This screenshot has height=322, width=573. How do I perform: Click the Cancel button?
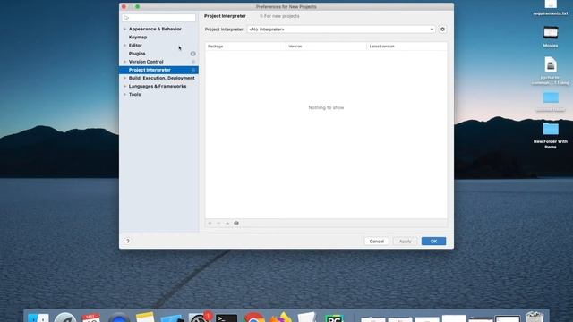click(x=376, y=241)
